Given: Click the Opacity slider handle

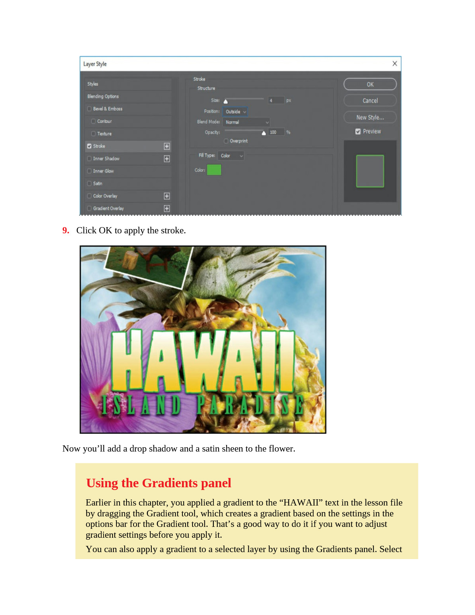Looking at the screenshot, I should [264, 133].
